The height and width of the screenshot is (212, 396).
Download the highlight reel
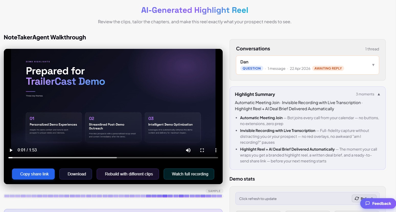tap(76, 174)
